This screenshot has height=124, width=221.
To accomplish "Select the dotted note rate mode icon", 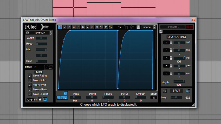I will click(x=66, y=98).
